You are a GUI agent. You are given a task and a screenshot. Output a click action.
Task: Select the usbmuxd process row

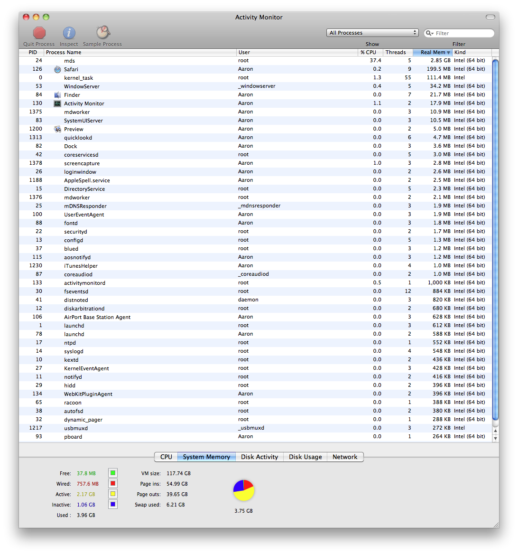255,428
